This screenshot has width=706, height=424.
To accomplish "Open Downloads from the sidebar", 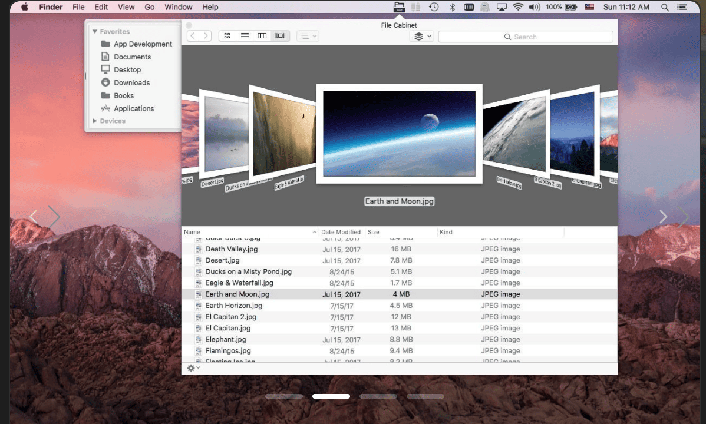I will click(126, 83).
